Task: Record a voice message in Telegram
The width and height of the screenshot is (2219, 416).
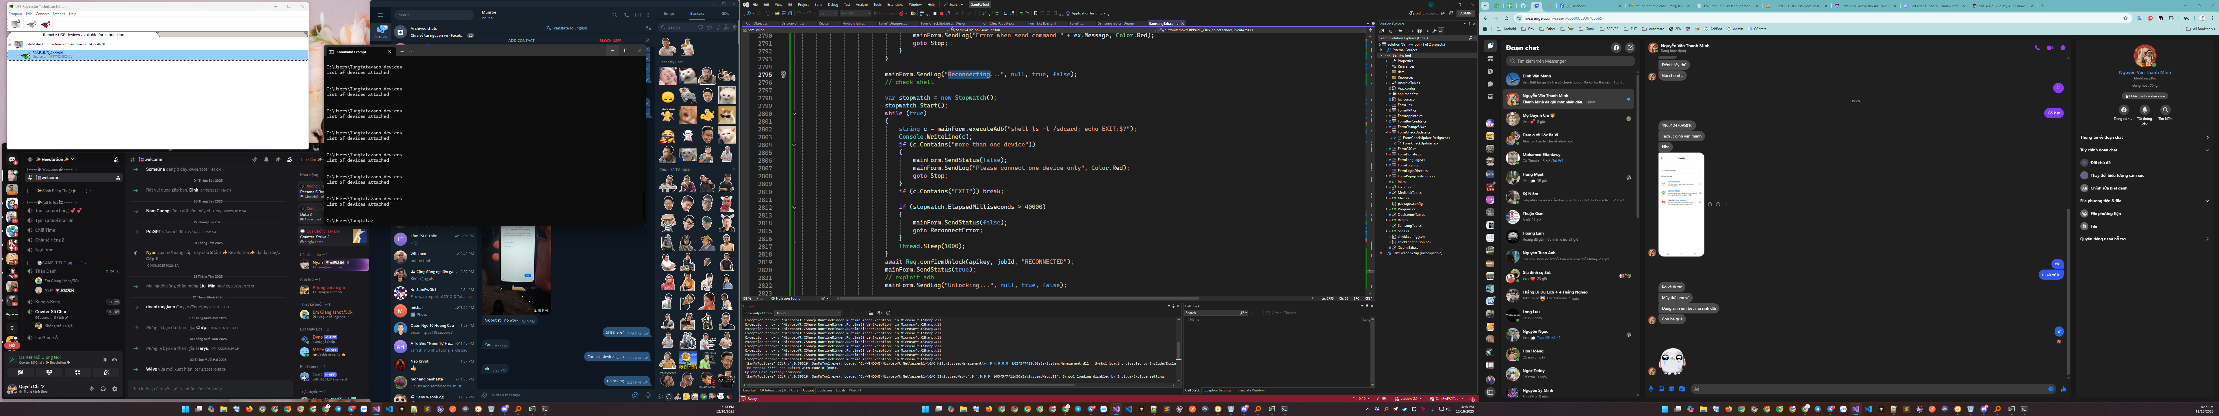Action: [x=648, y=395]
